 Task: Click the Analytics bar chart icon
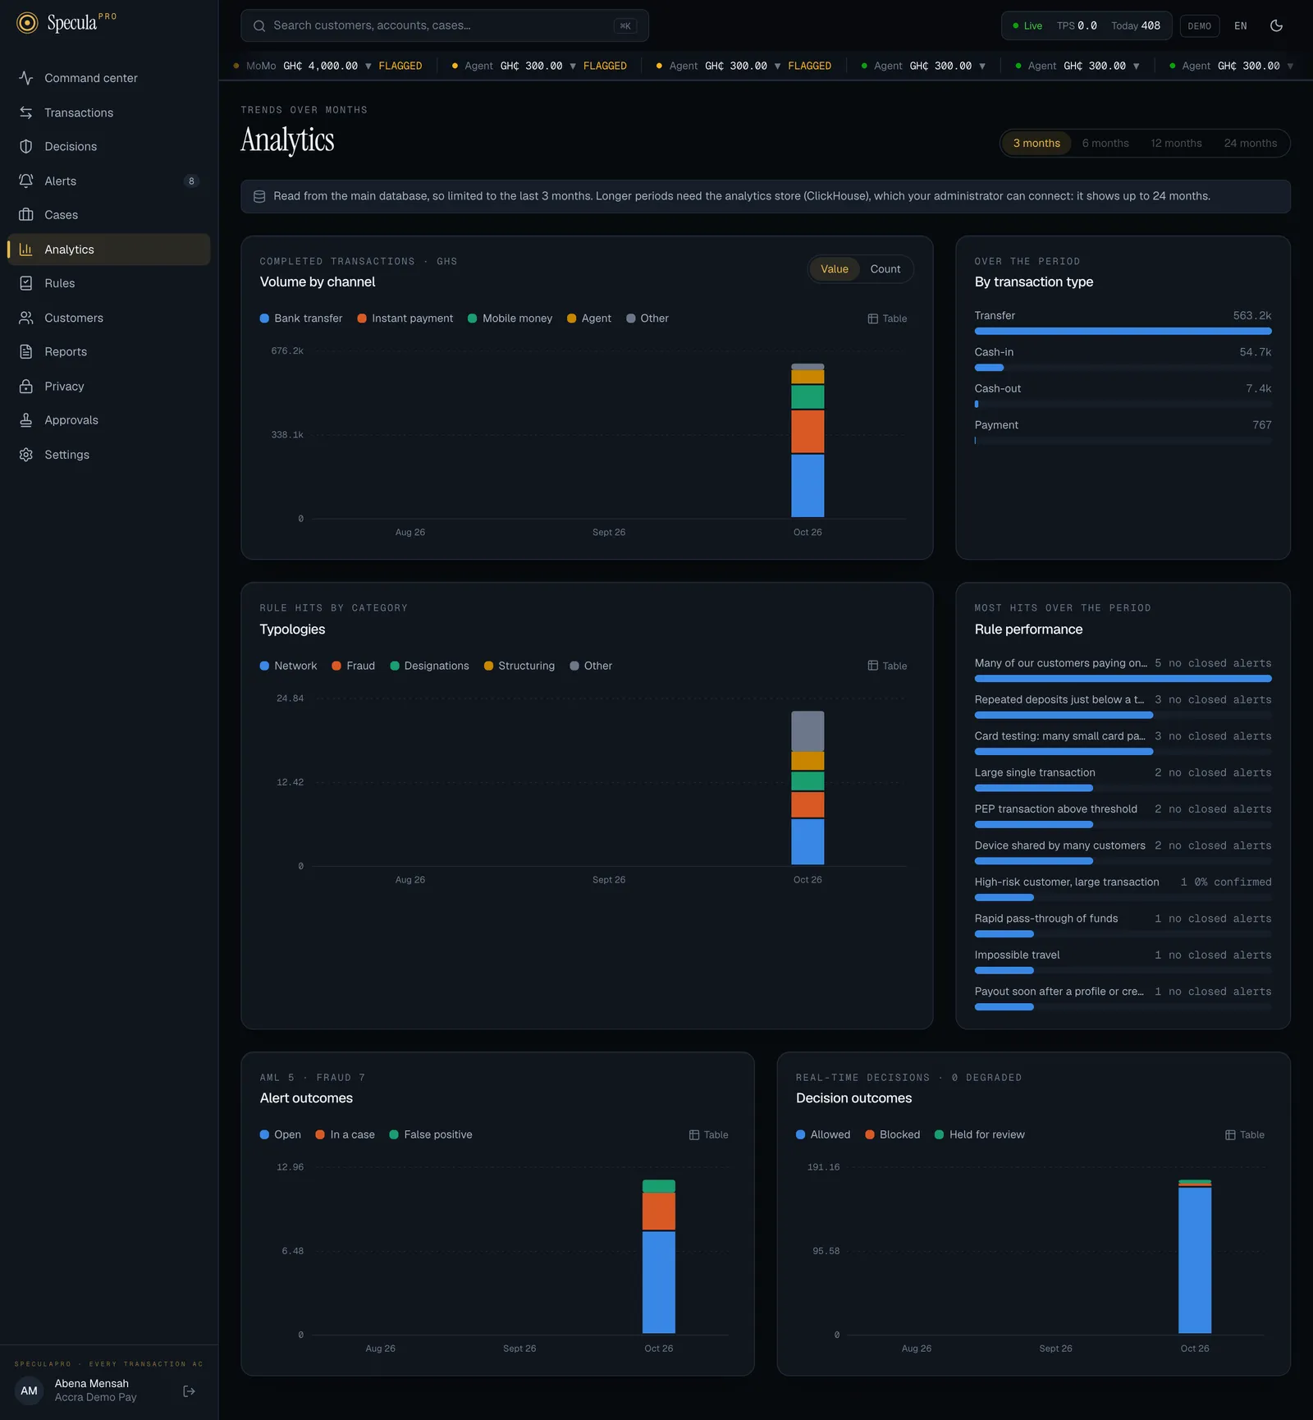click(26, 250)
